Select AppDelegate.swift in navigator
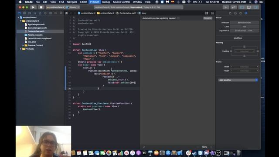Image resolution: width=279 pixels, height=157 pixels. click(36, 24)
